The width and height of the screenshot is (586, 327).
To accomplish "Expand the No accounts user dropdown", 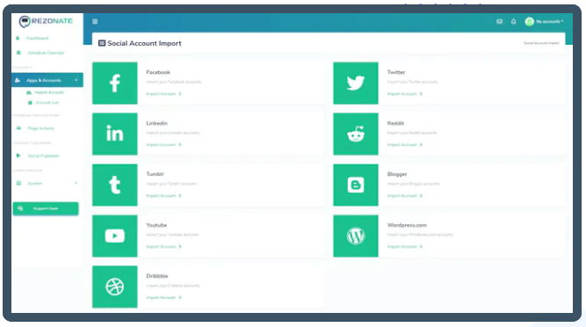I will (x=544, y=22).
